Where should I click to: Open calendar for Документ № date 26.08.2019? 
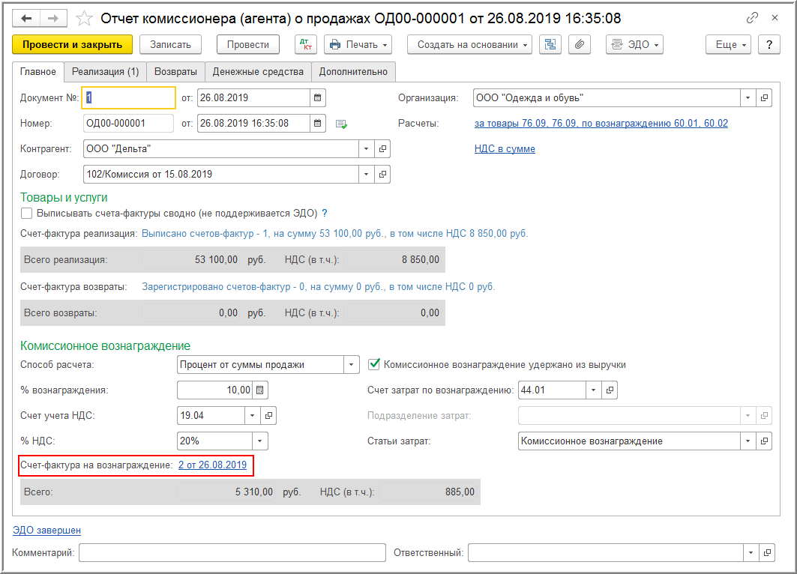click(x=318, y=97)
